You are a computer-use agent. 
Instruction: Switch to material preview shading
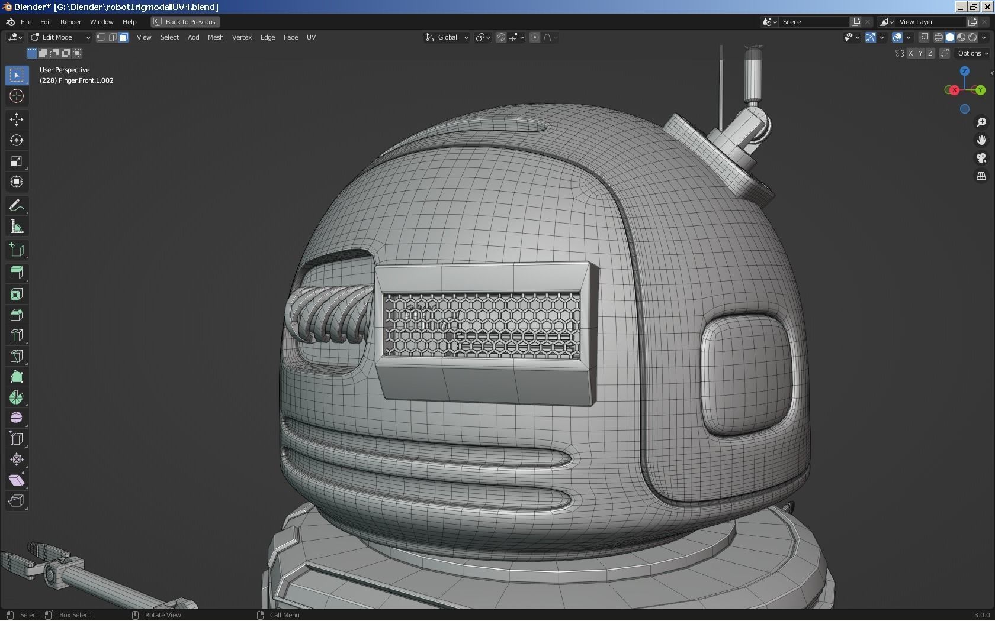tap(961, 37)
